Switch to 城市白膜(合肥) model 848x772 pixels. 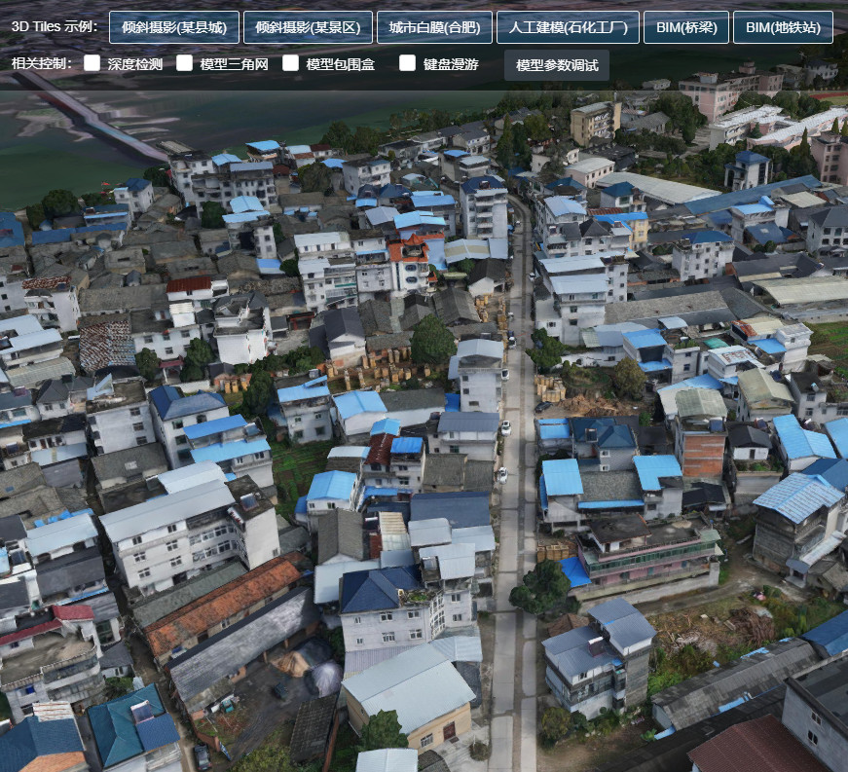(x=434, y=27)
